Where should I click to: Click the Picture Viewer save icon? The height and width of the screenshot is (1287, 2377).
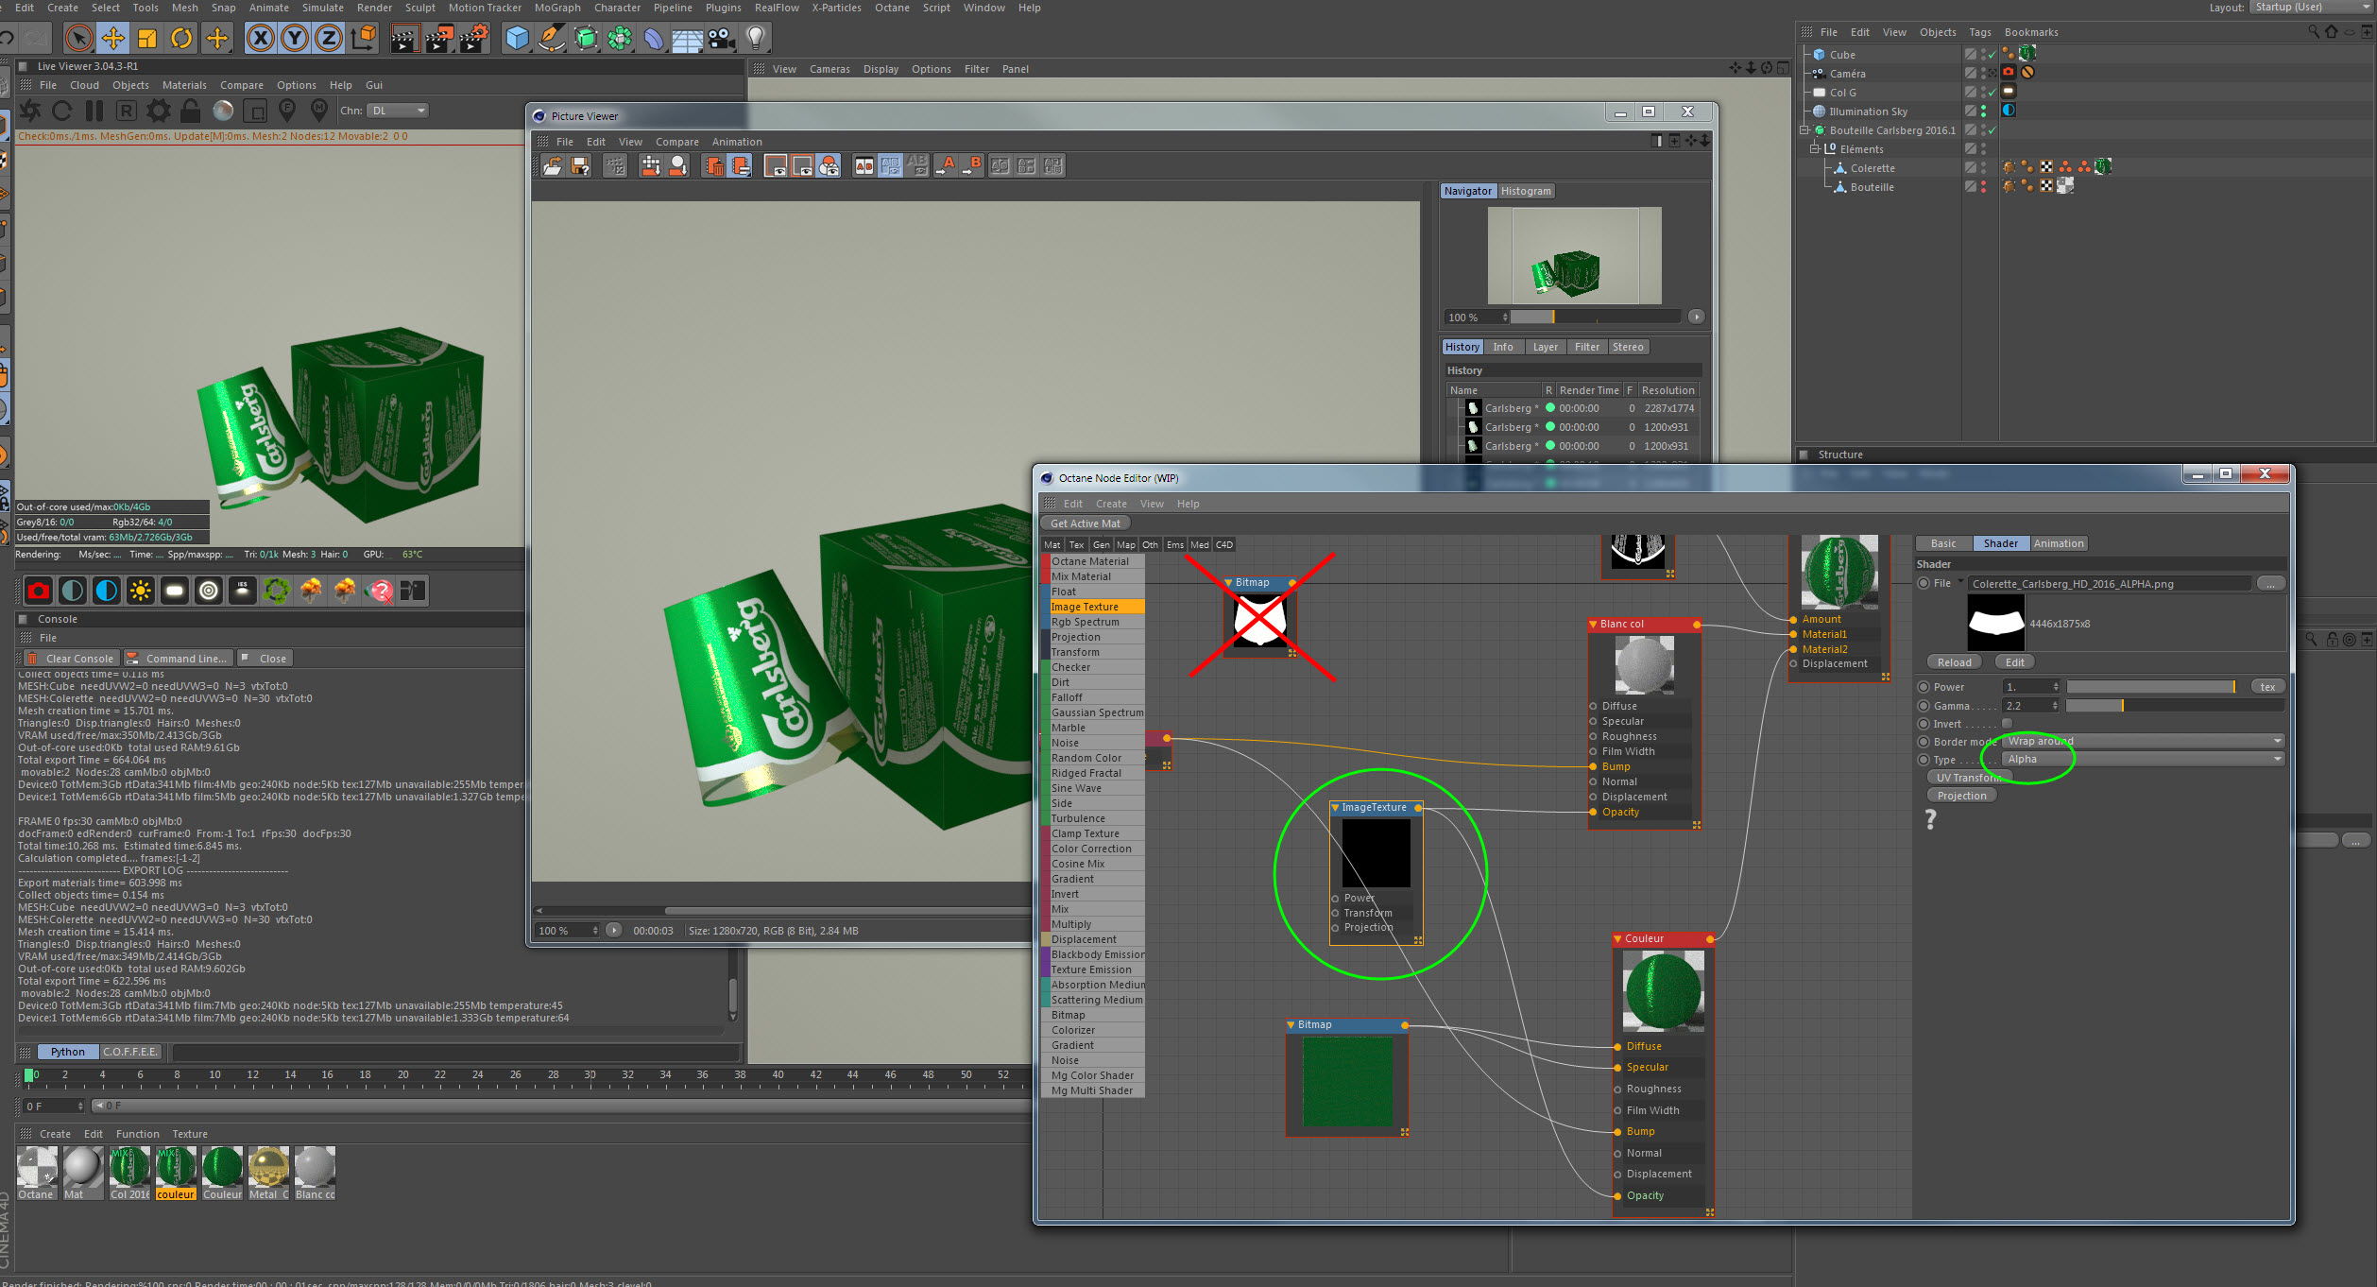(x=580, y=166)
